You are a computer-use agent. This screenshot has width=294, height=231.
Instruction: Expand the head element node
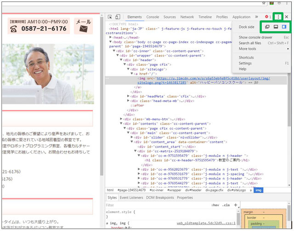[111, 37]
